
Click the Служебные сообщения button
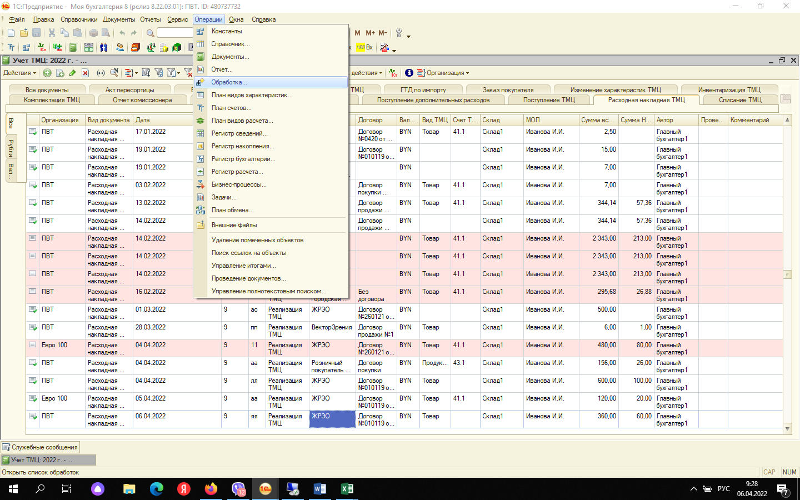[41, 447]
